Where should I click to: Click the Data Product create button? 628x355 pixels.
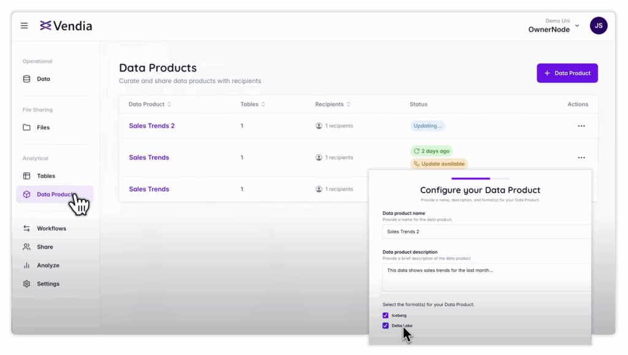click(x=567, y=73)
